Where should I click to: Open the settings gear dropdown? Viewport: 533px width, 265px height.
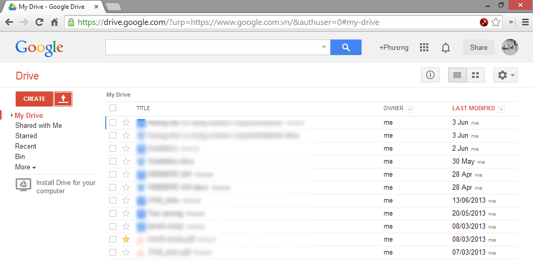tap(505, 75)
